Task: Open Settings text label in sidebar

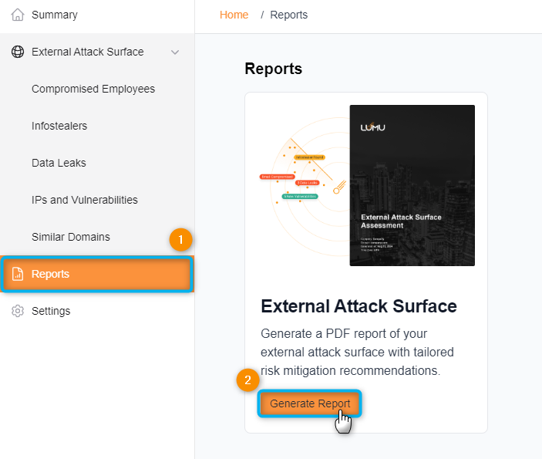Action: 51,311
